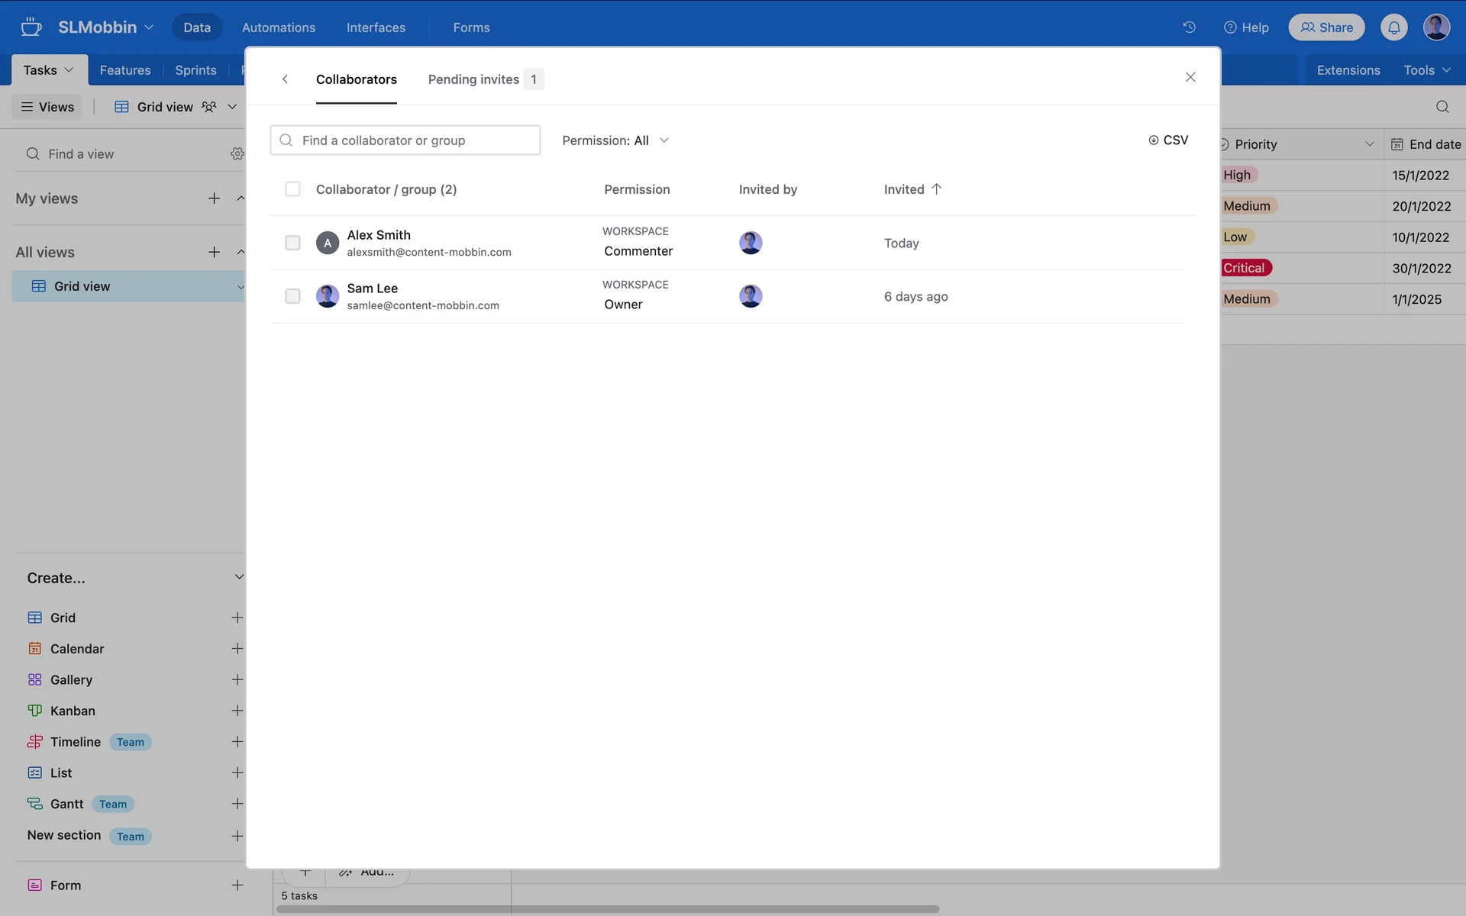The height and width of the screenshot is (916, 1466).
Task: Click the Share button
Action: pyautogui.click(x=1326, y=27)
